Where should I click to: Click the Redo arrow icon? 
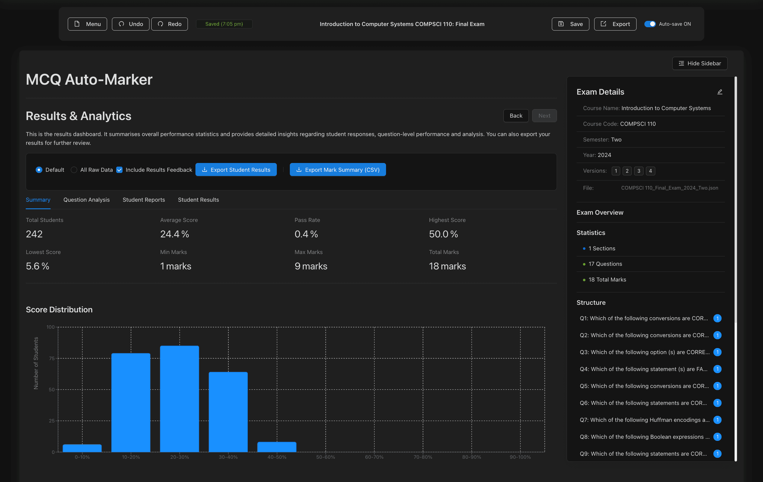pos(161,24)
